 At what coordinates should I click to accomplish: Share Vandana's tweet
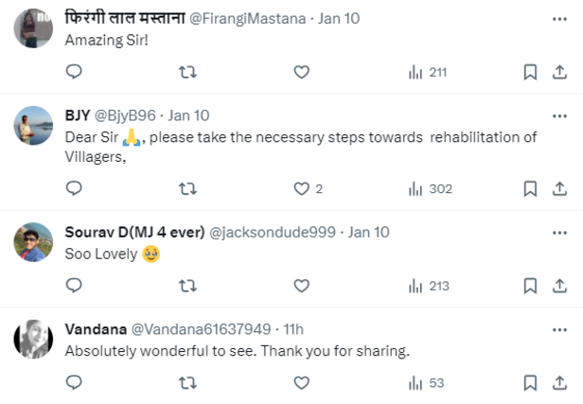[558, 382]
